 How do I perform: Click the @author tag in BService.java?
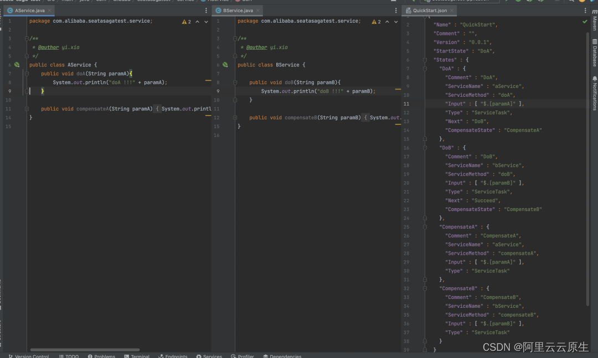(x=257, y=47)
